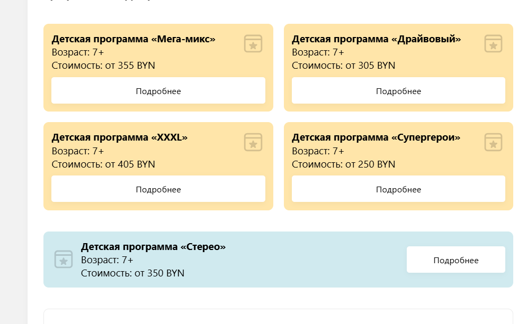Click the title Детская программа «XXXL»
The height and width of the screenshot is (324, 527).
[x=120, y=137]
